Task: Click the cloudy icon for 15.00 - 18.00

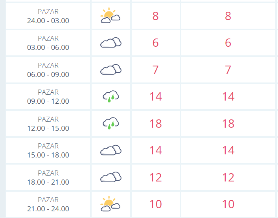Action: pos(111,150)
